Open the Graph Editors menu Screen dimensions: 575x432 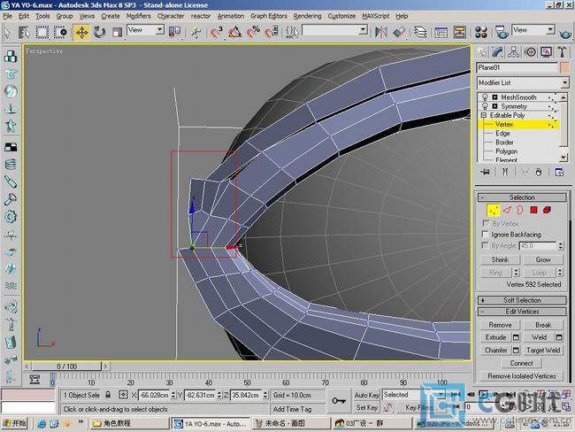268,16
